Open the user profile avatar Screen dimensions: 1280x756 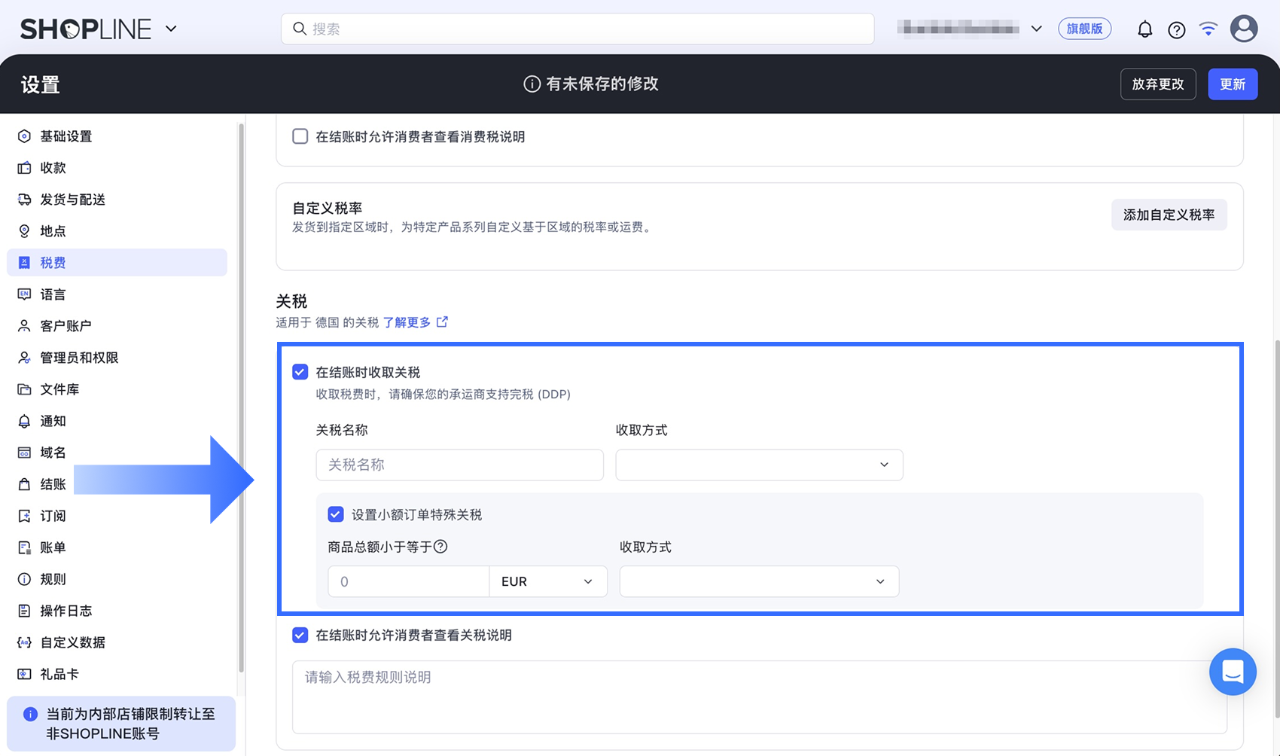1244,29
